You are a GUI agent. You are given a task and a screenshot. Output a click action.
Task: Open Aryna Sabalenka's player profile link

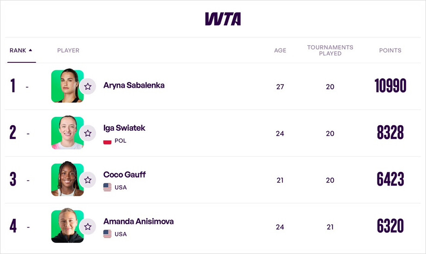pos(134,85)
